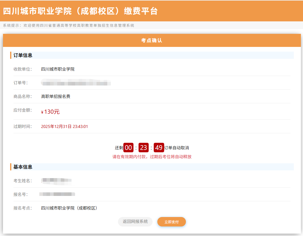The image size is (303, 236).
Task: Click the red minutes countdown box showing 23
Action: point(144,147)
